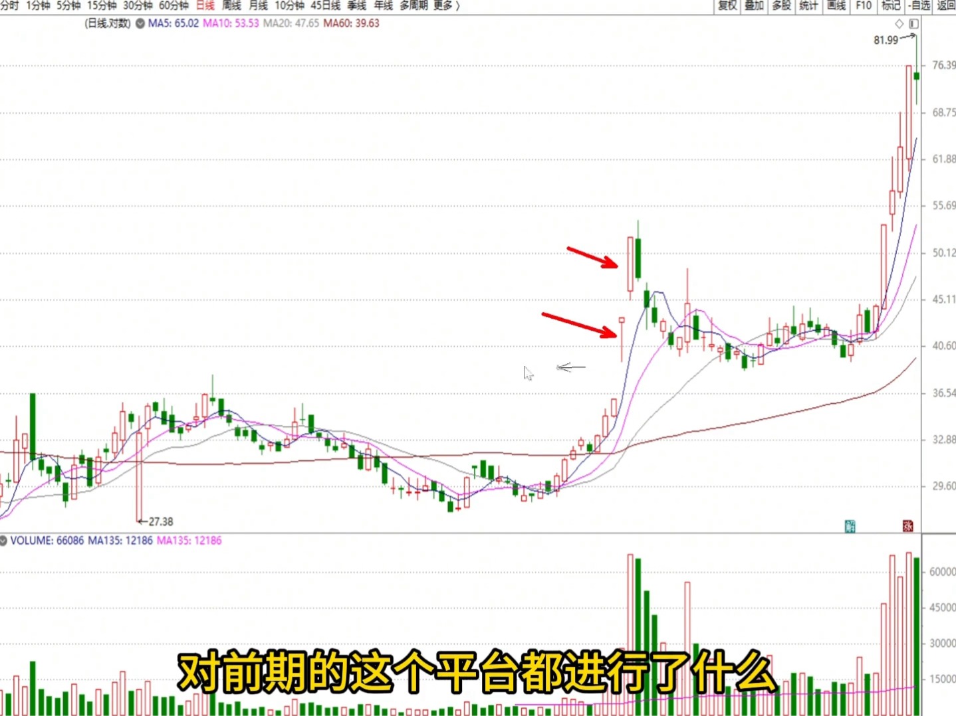956x716 pixels.
Task: Open the MA indicator settings icon
Action: [140, 23]
